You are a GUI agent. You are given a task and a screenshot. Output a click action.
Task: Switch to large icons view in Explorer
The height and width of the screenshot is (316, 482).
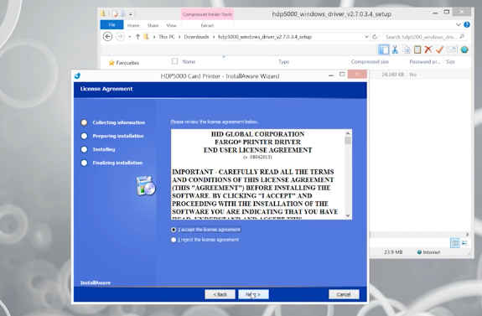[464, 243]
